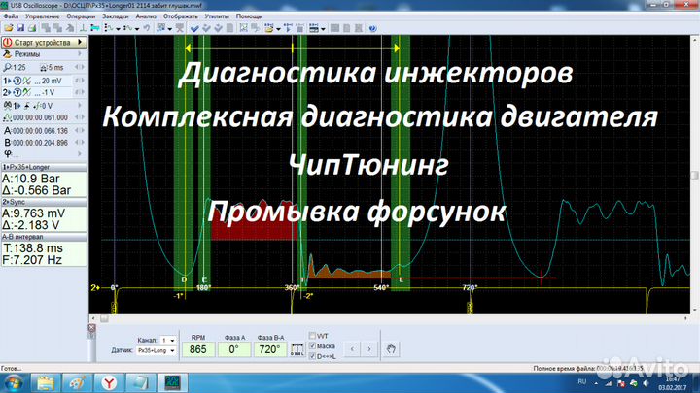Open Windows Start button
The height and width of the screenshot is (393, 700).
14,383
